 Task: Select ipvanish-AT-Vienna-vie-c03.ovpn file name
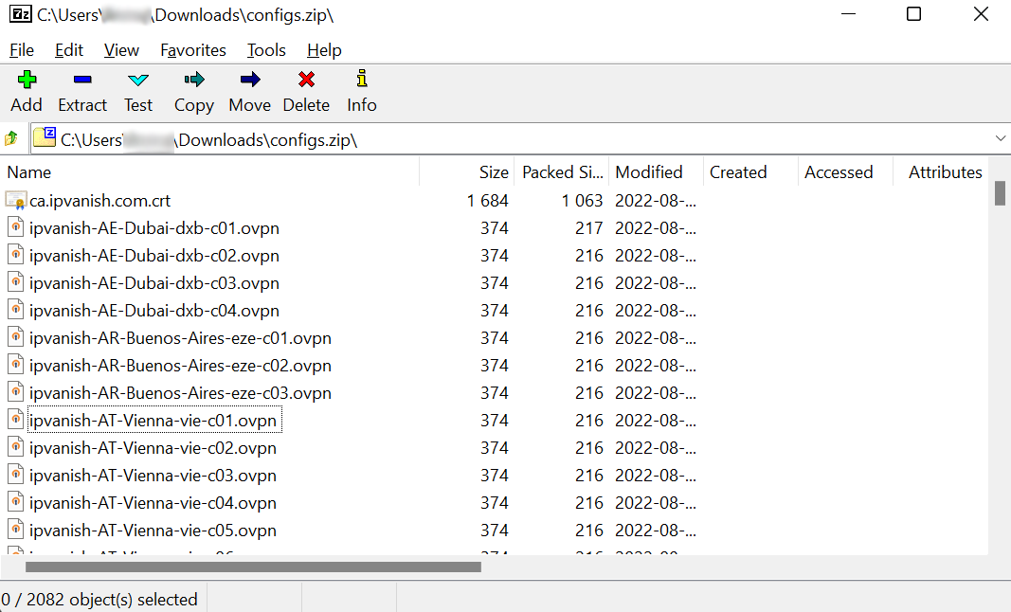[x=153, y=476]
